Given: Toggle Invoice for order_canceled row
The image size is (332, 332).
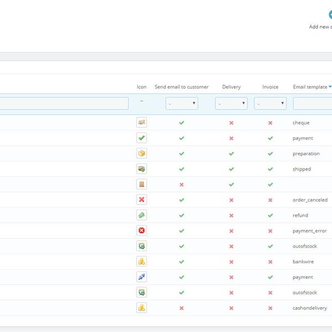Looking at the screenshot, I should pyautogui.click(x=270, y=200).
